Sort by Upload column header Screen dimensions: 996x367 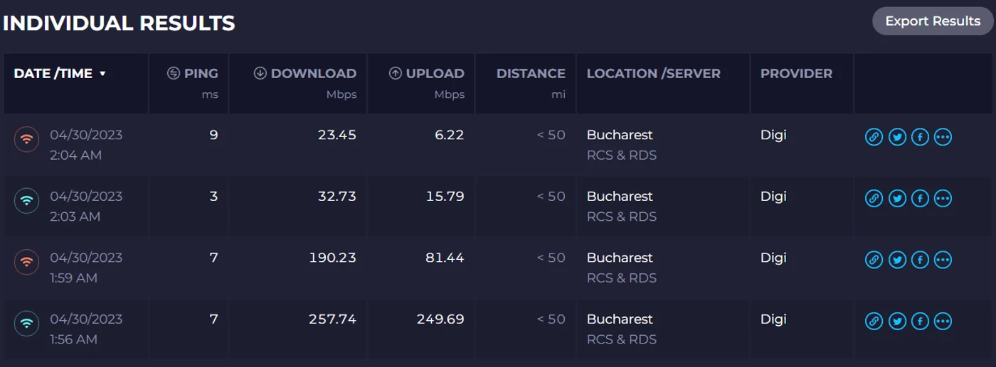[x=426, y=73]
